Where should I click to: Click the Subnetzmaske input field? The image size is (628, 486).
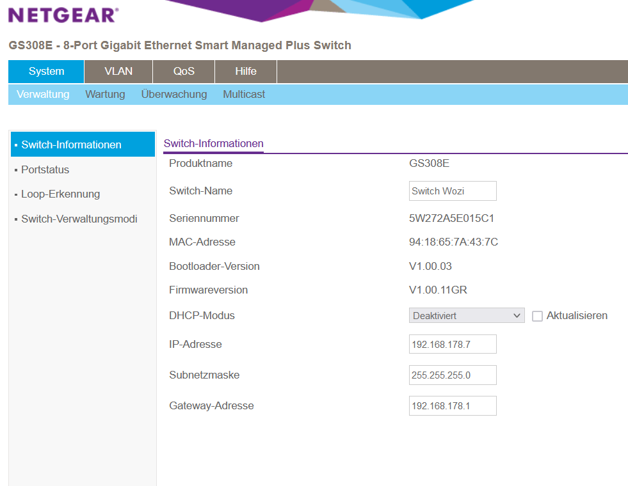point(453,375)
